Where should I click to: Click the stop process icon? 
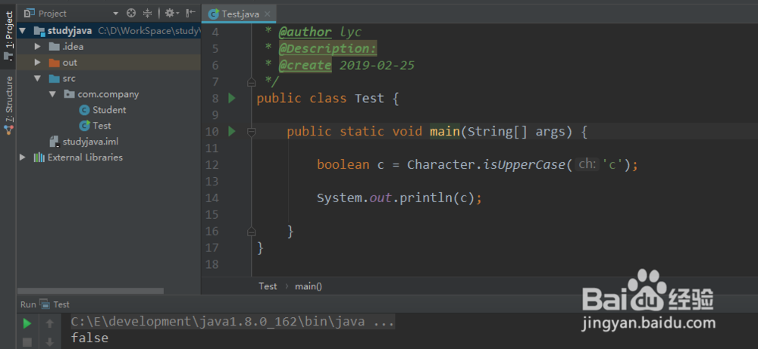pyautogui.click(x=27, y=342)
